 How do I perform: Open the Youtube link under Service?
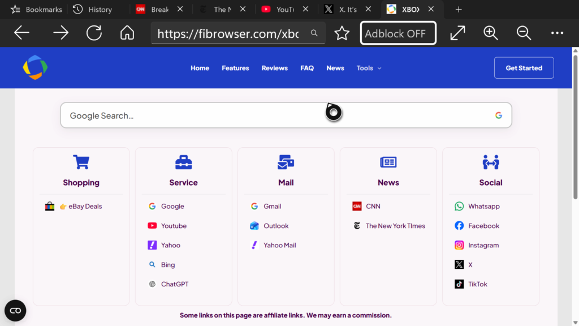tap(167, 226)
